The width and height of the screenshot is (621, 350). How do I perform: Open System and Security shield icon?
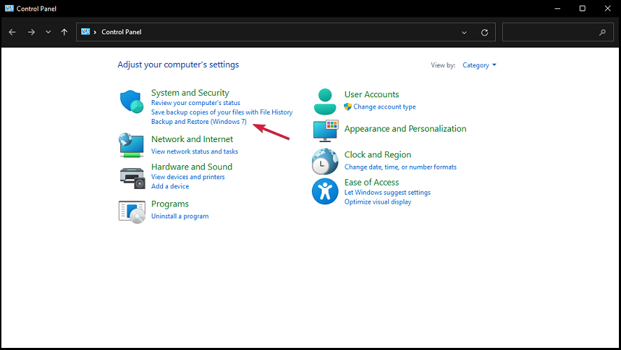pos(131,101)
